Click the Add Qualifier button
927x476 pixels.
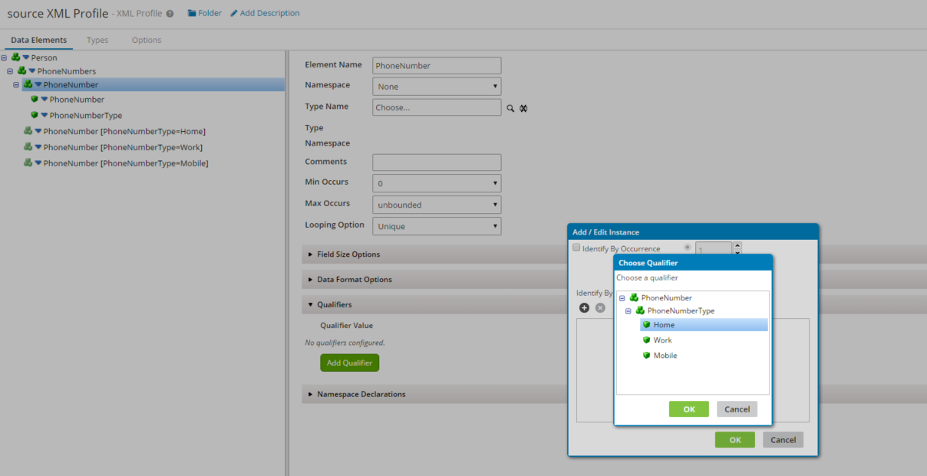click(349, 362)
